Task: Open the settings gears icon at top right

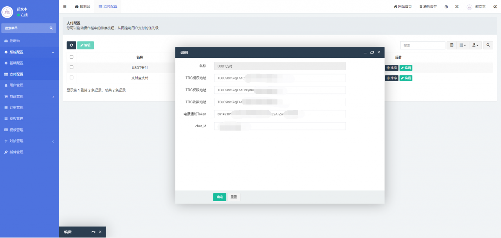Action: [495, 7]
